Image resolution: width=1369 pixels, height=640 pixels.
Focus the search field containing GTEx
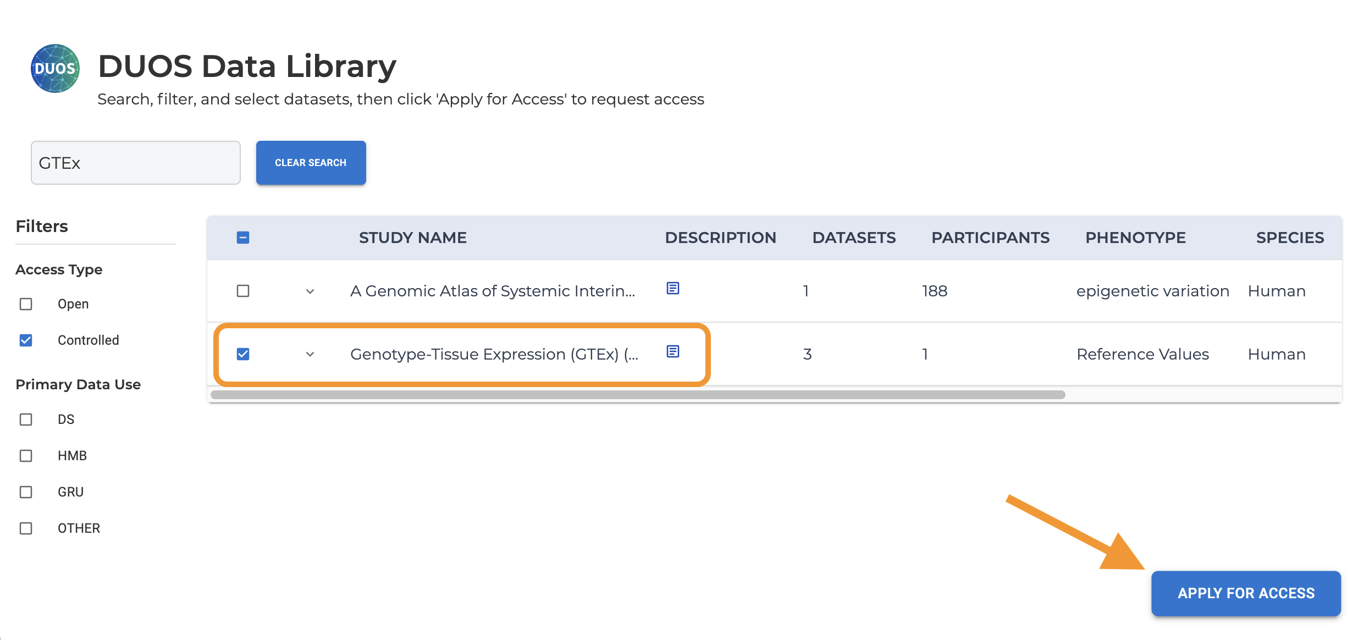pos(136,163)
